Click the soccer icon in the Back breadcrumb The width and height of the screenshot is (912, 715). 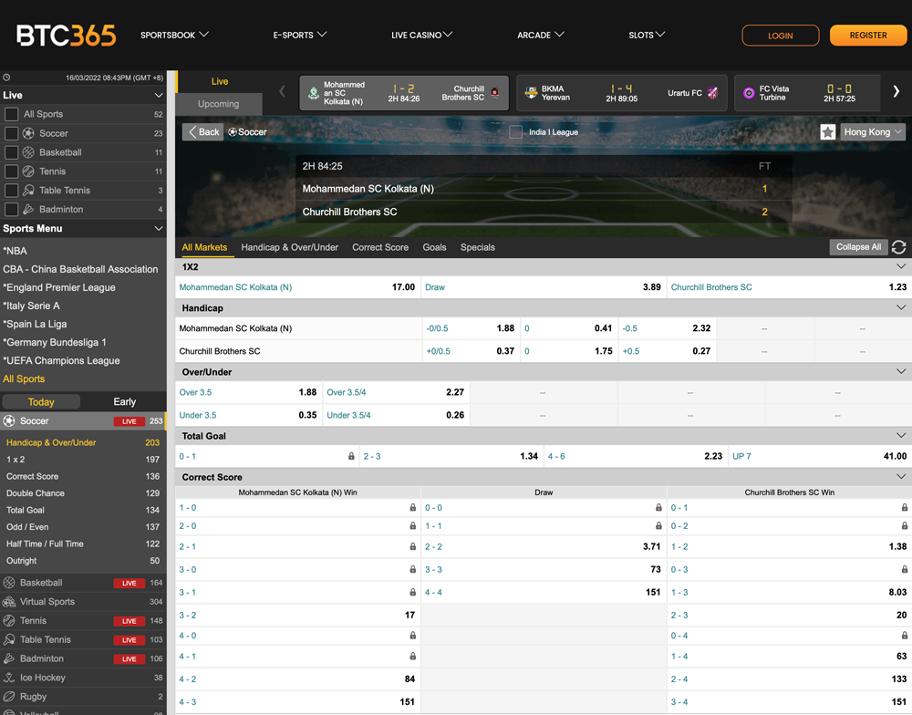(x=232, y=132)
